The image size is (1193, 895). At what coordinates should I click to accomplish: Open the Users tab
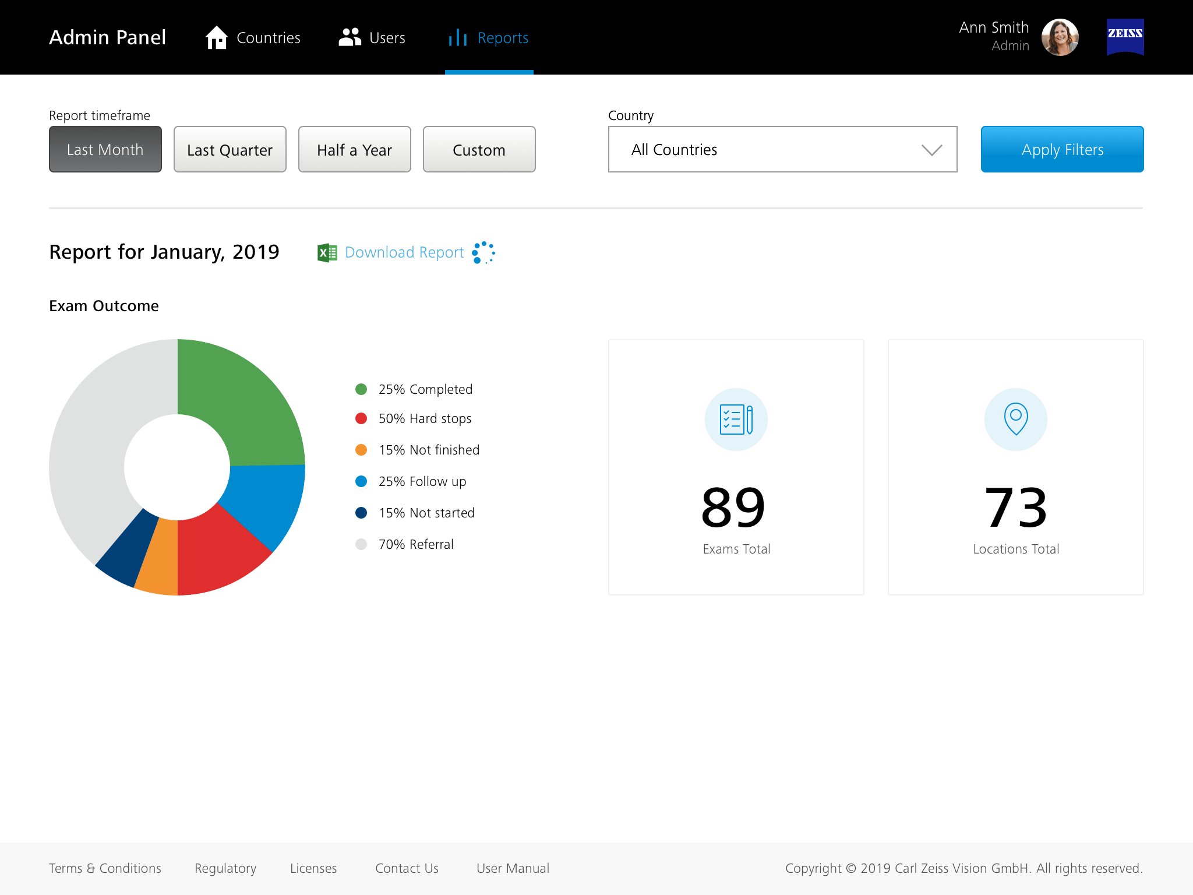387,38
